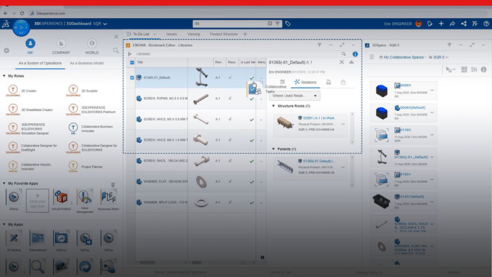
Task: Collapse the Parents section
Action: tap(273, 149)
